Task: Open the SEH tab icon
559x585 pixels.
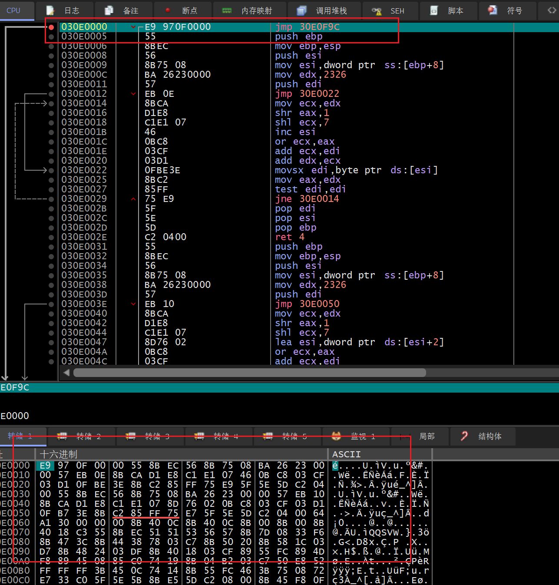Action: coord(377,11)
